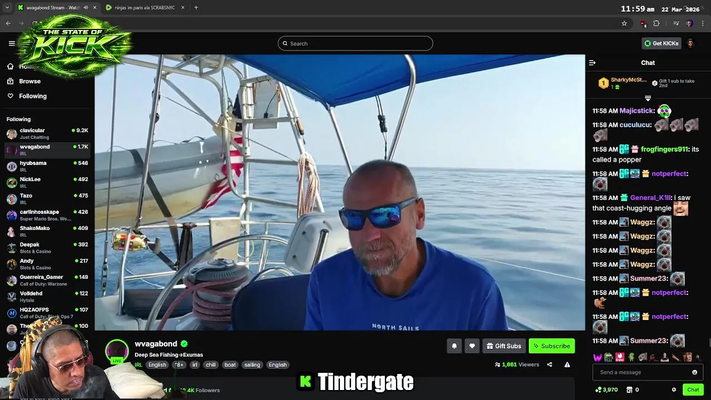Open Guerreira_Gamer channel in Following list
Viewport: 711px width, 400px height.
click(x=47, y=280)
